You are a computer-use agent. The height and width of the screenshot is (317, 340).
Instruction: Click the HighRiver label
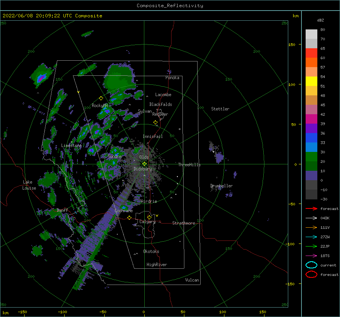pyautogui.click(x=157, y=265)
